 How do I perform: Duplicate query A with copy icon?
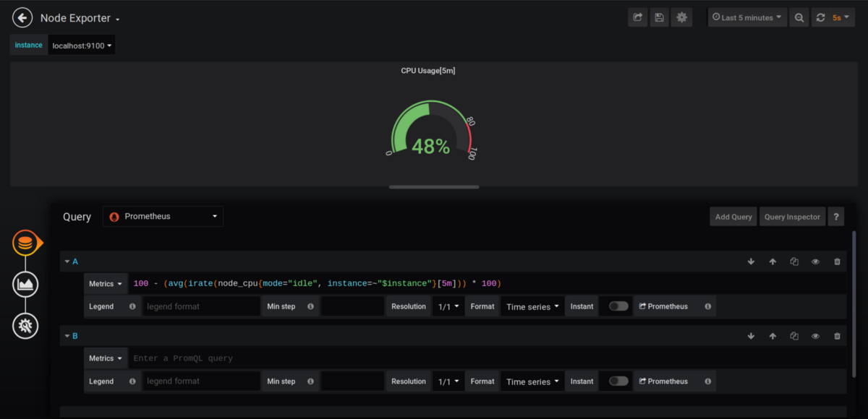click(794, 262)
